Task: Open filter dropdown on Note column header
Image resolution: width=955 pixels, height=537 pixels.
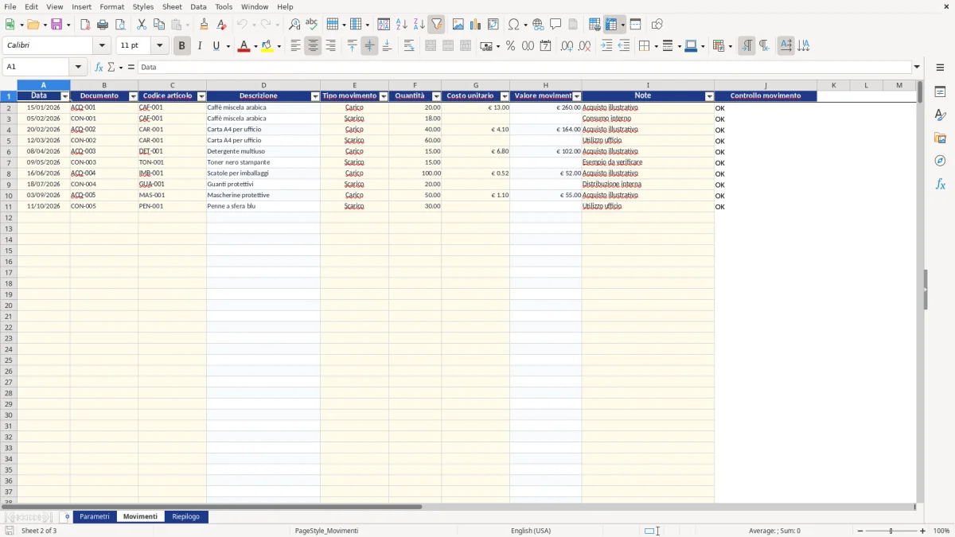Action: [x=710, y=96]
